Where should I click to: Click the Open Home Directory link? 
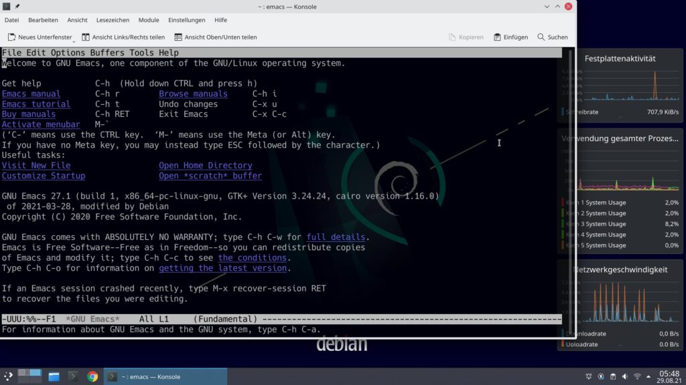pyautogui.click(x=206, y=166)
